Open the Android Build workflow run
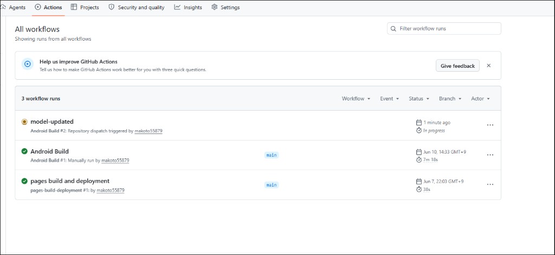The width and height of the screenshot is (555, 255). pyautogui.click(x=49, y=151)
